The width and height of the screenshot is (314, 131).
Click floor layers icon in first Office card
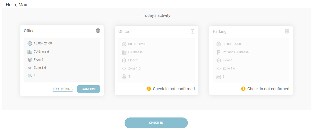click(x=30, y=60)
